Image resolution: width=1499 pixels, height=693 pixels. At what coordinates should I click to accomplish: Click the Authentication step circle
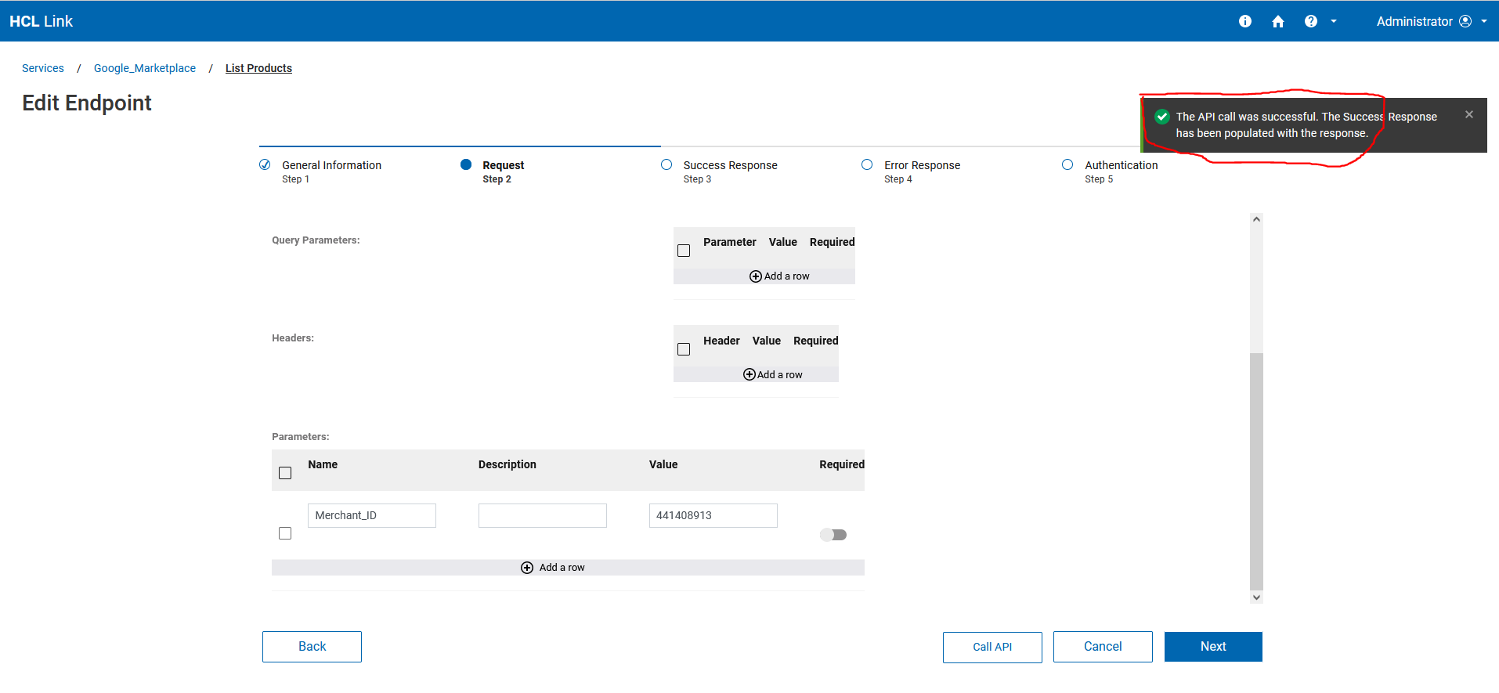1067,164
